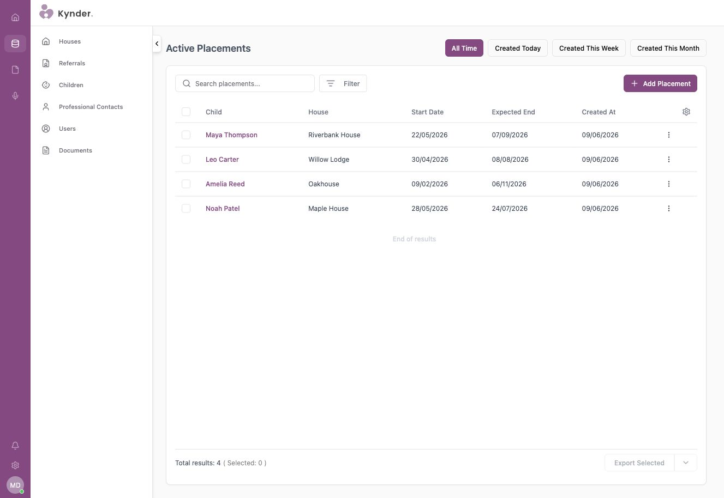Viewport: 724px width, 498px height.
Task: Select the Created Today filter
Action: pos(518,48)
